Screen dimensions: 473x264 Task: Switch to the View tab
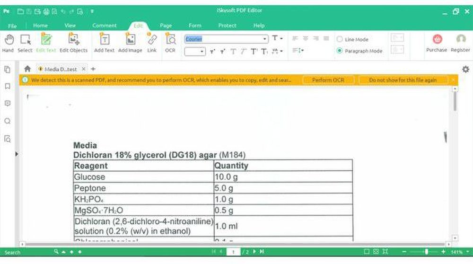(70, 26)
